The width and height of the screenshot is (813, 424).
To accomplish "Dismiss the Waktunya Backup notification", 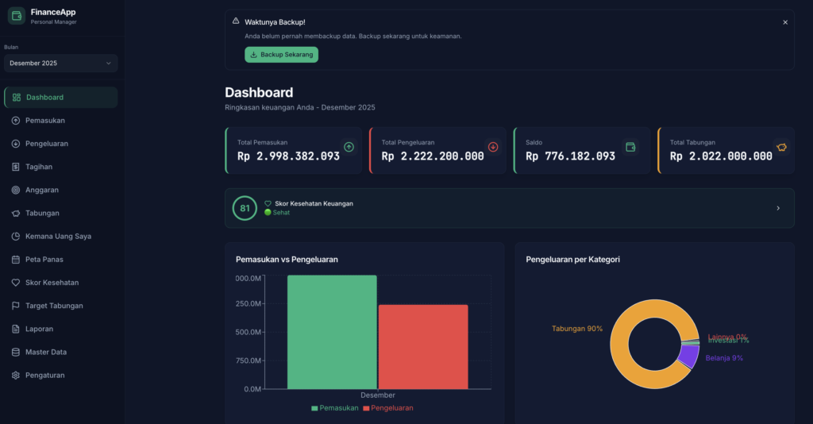I will point(785,22).
